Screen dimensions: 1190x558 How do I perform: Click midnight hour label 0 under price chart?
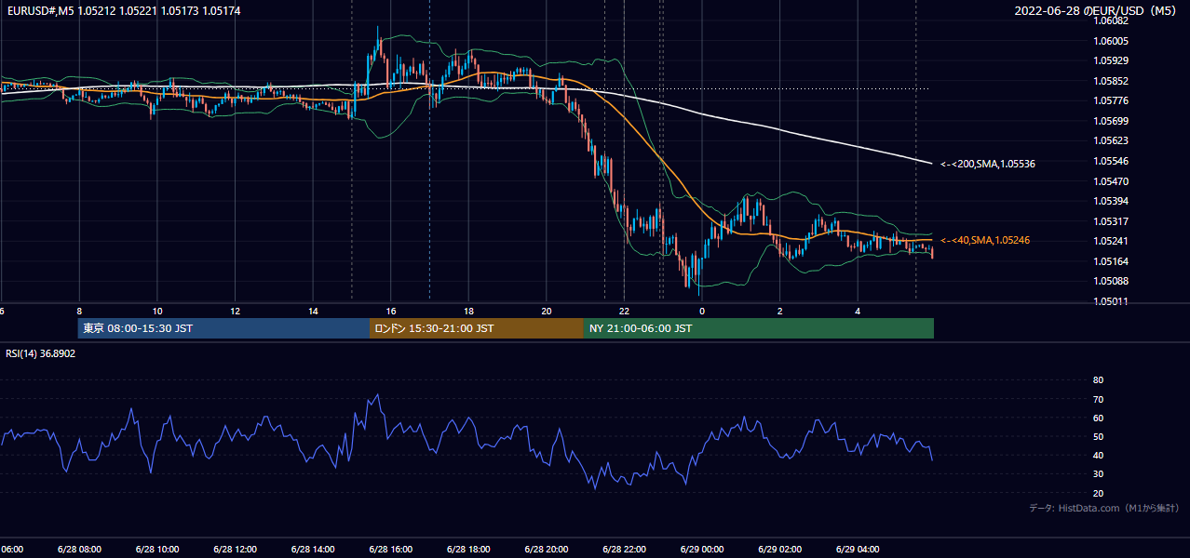click(702, 311)
